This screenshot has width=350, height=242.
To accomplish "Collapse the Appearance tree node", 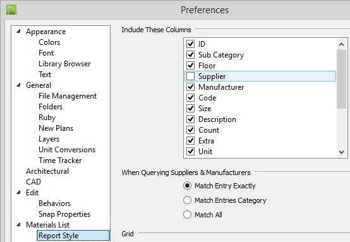I will pos(19,31).
